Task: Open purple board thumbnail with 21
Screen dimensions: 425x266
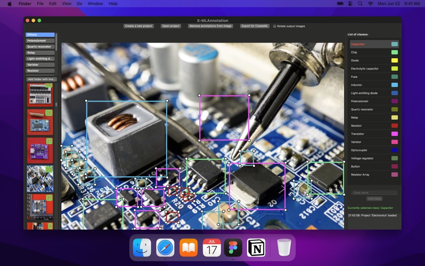Action: 40,150
